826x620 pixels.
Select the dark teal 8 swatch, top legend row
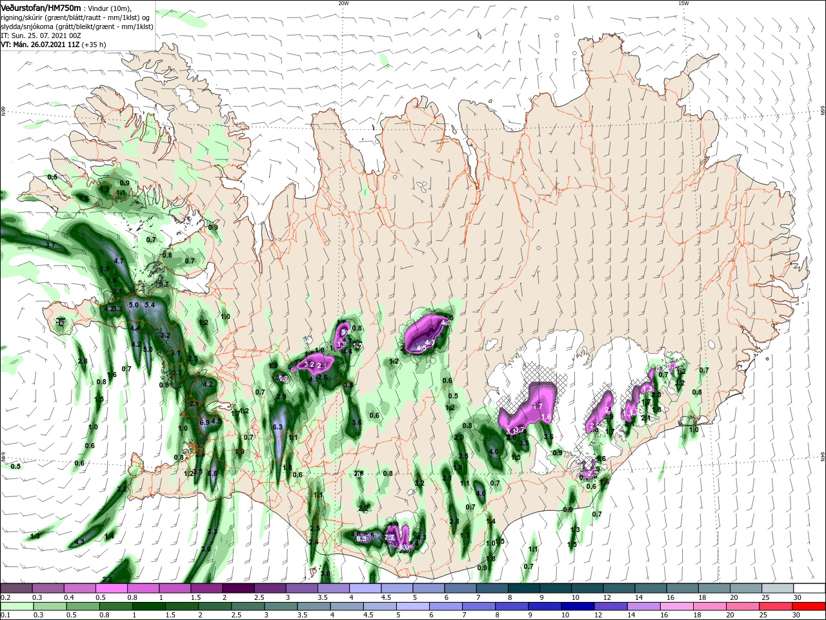(x=524, y=588)
